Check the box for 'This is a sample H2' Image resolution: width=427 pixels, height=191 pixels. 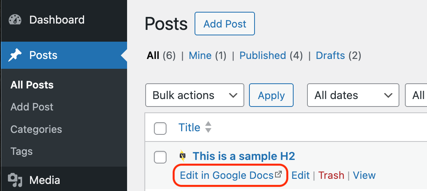tap(160, 157)
